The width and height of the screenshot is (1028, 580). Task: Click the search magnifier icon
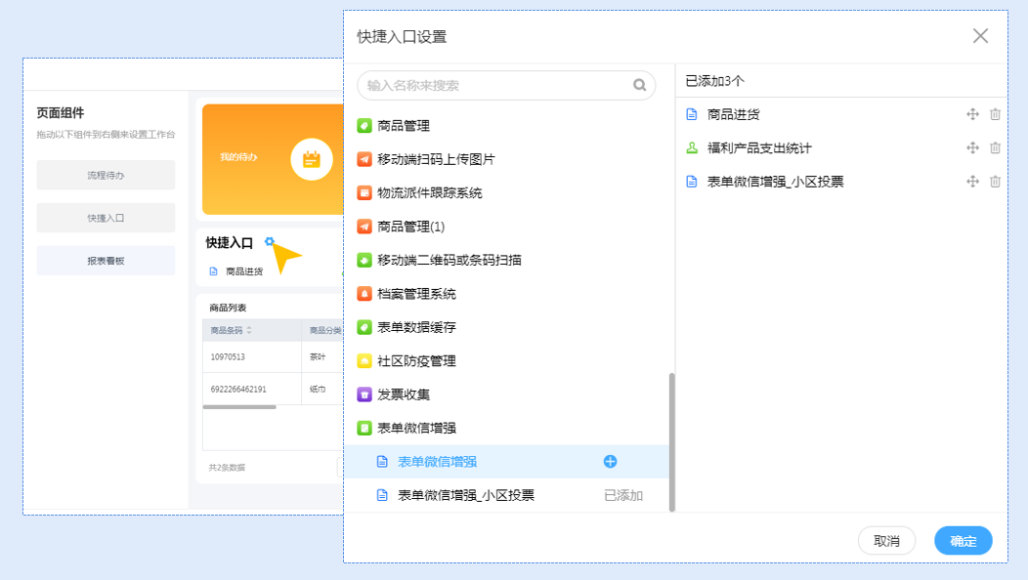[639, 85]
